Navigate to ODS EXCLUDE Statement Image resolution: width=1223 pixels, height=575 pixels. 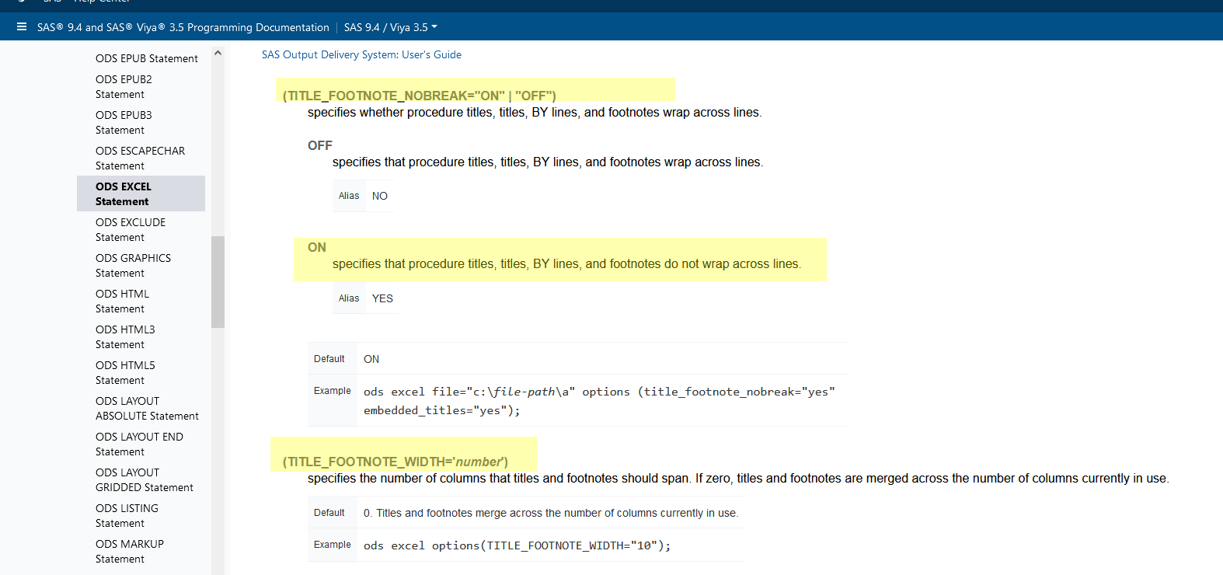point(130,229)
